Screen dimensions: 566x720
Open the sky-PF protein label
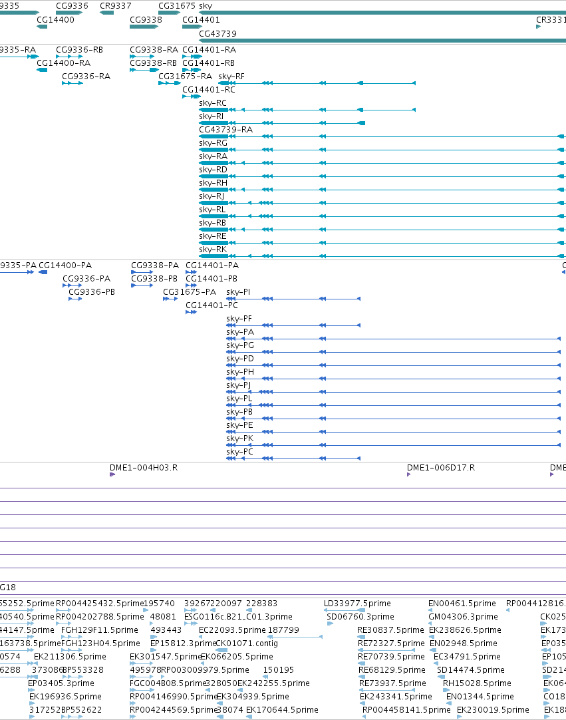pos(239,319)
